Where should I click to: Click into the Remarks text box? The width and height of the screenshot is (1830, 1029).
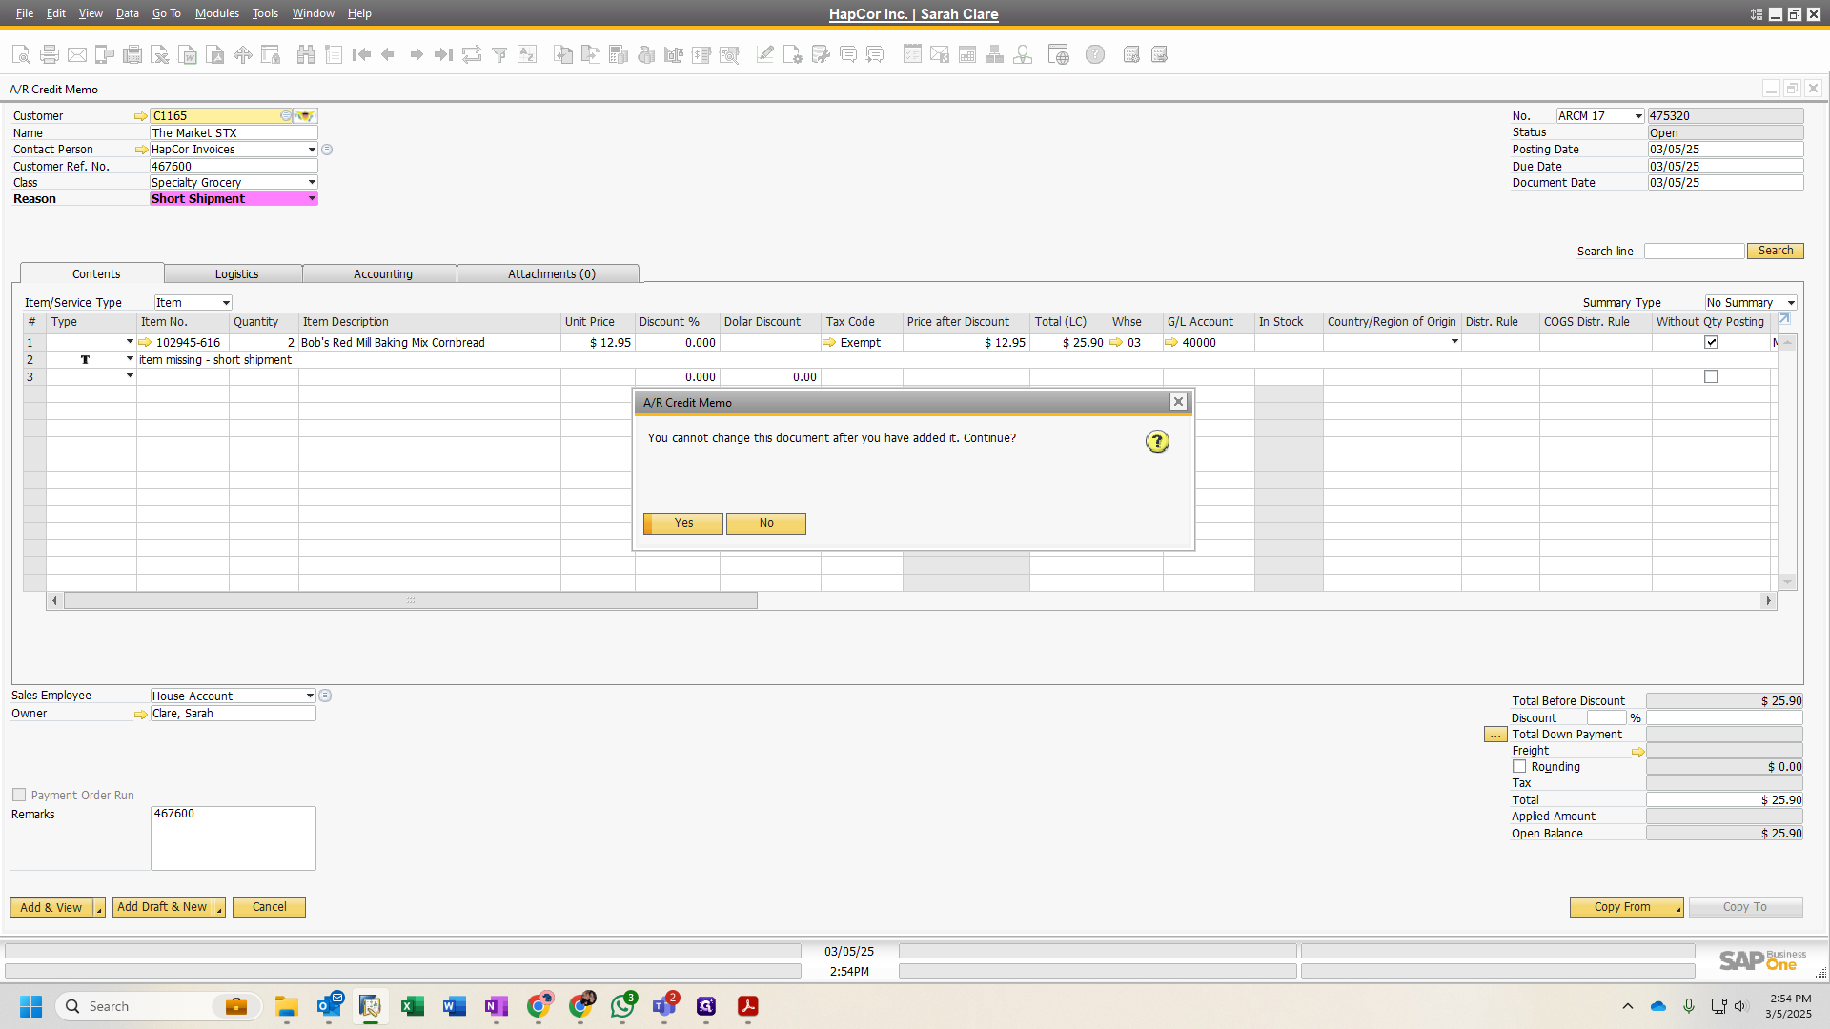tap(234, 838)
